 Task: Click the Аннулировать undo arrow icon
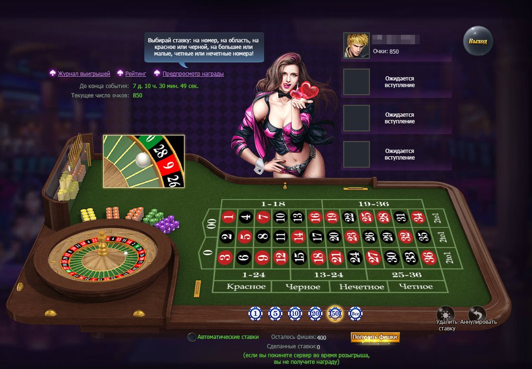tap(477, 313)
